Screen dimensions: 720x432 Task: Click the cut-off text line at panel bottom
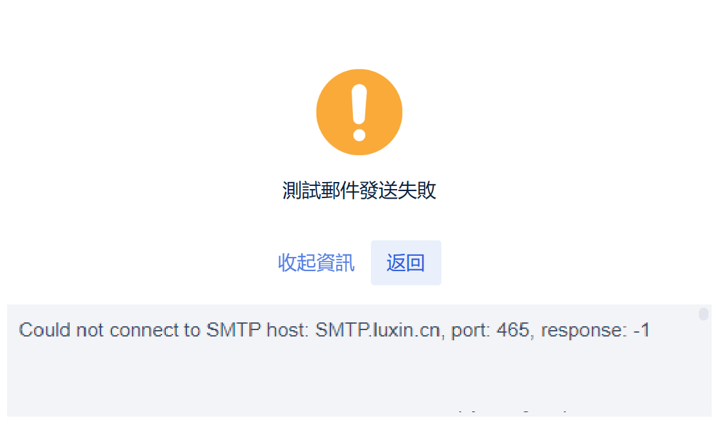click(x=512, y=412)
